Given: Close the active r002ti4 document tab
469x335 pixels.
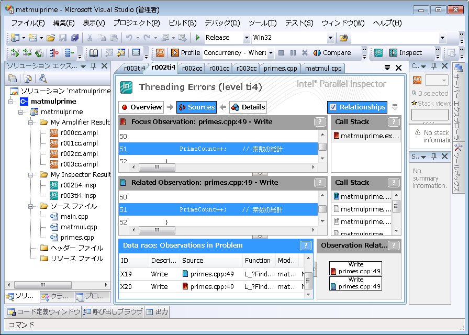Looking at the screenshot, I should (x=398, y=68).
